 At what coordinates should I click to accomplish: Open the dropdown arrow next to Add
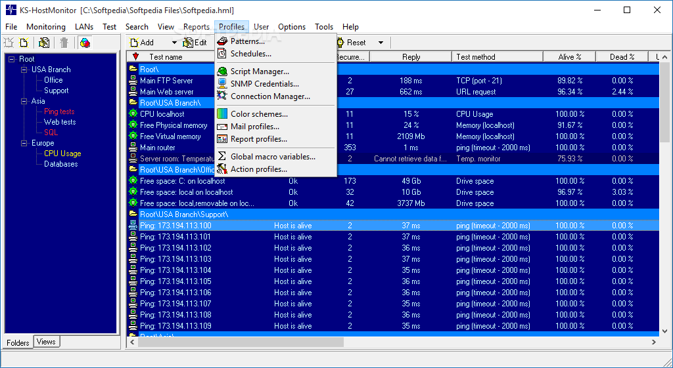click(x=174, y=43)
